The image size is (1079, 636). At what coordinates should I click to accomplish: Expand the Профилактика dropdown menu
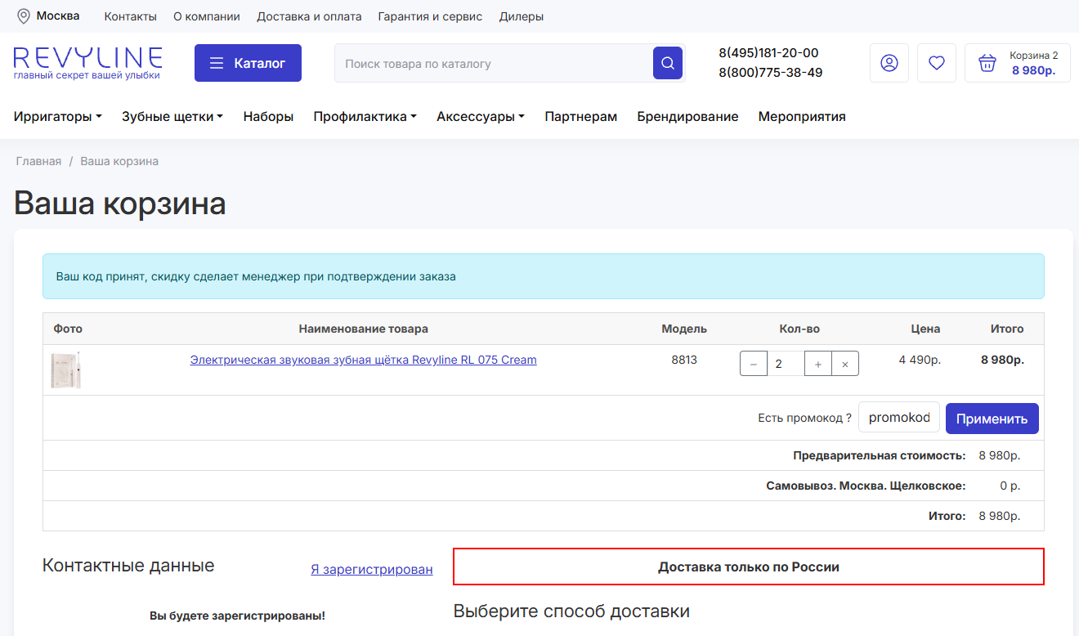click(365, 117)
